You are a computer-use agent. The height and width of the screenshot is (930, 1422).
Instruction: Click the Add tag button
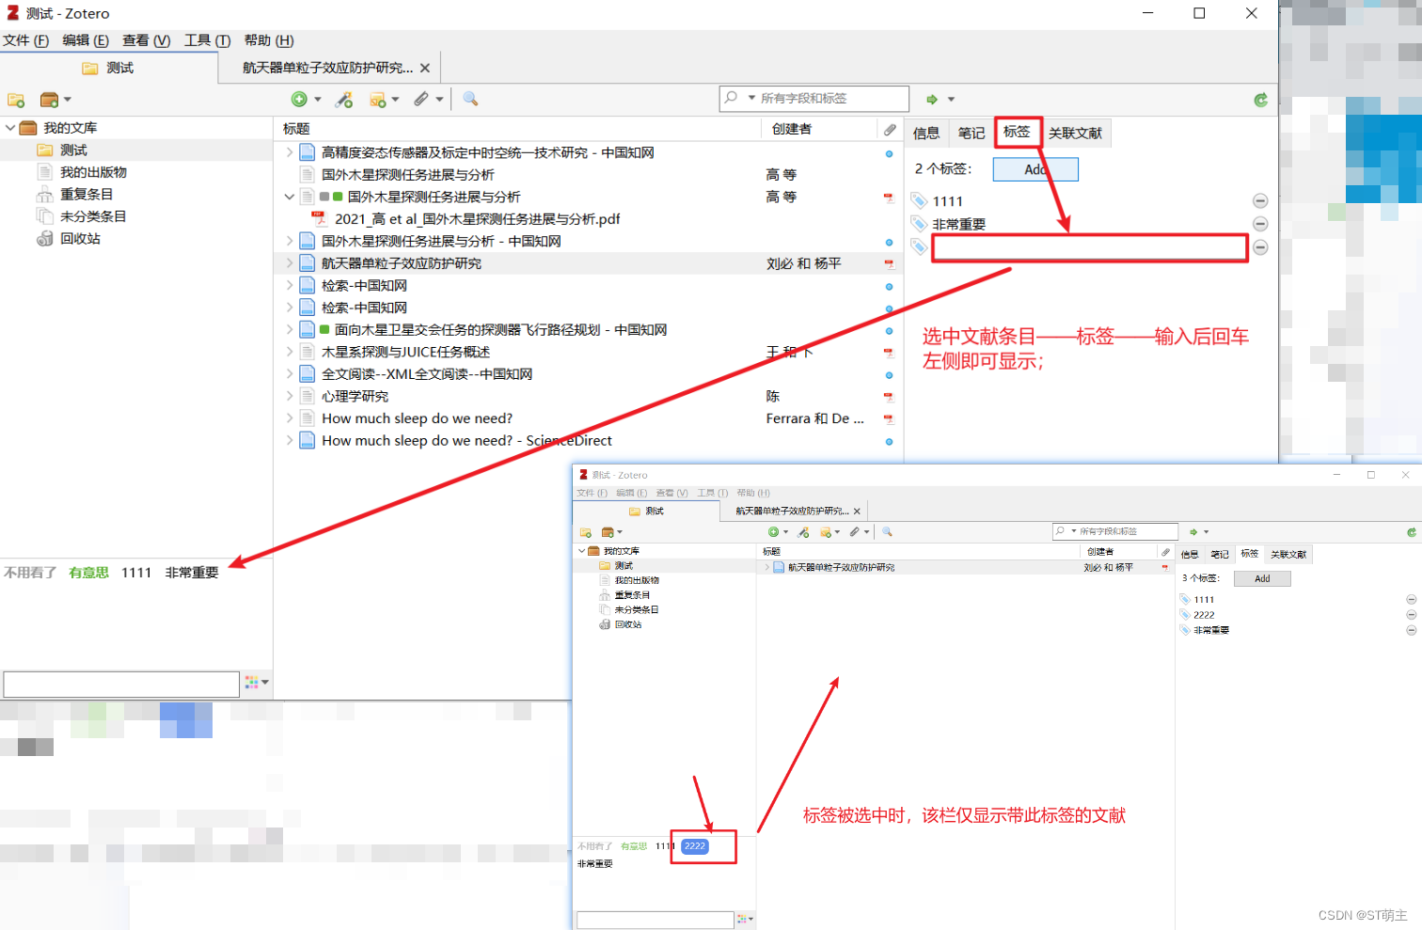[x=1035, y=169]
